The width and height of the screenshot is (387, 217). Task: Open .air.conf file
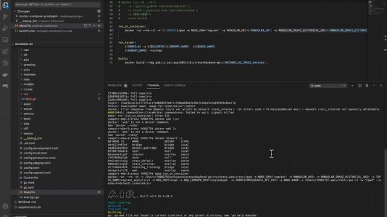click(x=29, y=143)
